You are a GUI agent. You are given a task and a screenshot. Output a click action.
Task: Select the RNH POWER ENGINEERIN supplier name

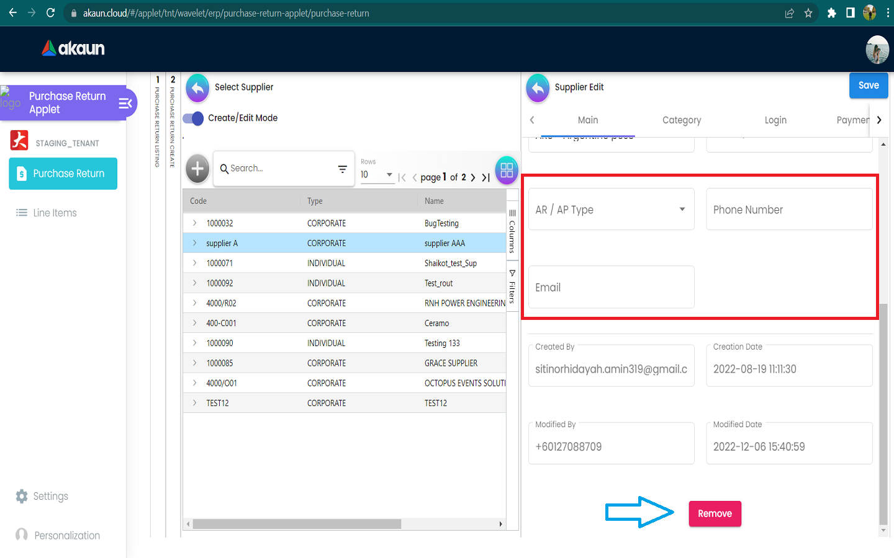465,303
